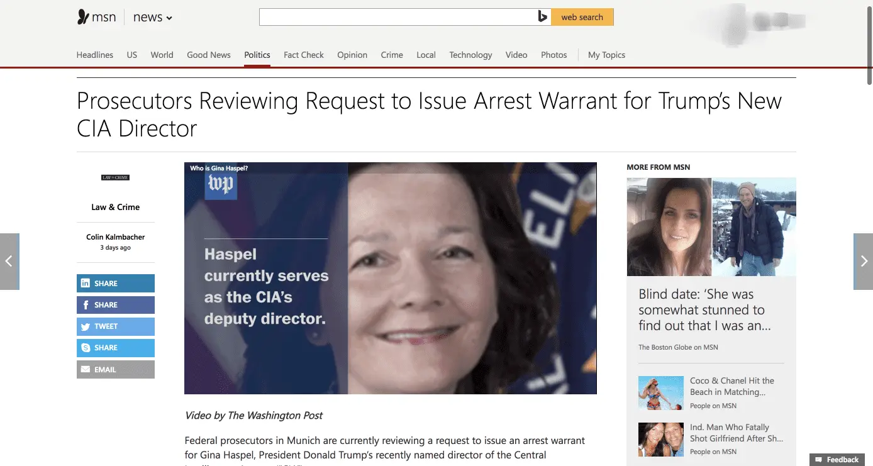Click author name Colin Kalmbacher

pos(116,237)
